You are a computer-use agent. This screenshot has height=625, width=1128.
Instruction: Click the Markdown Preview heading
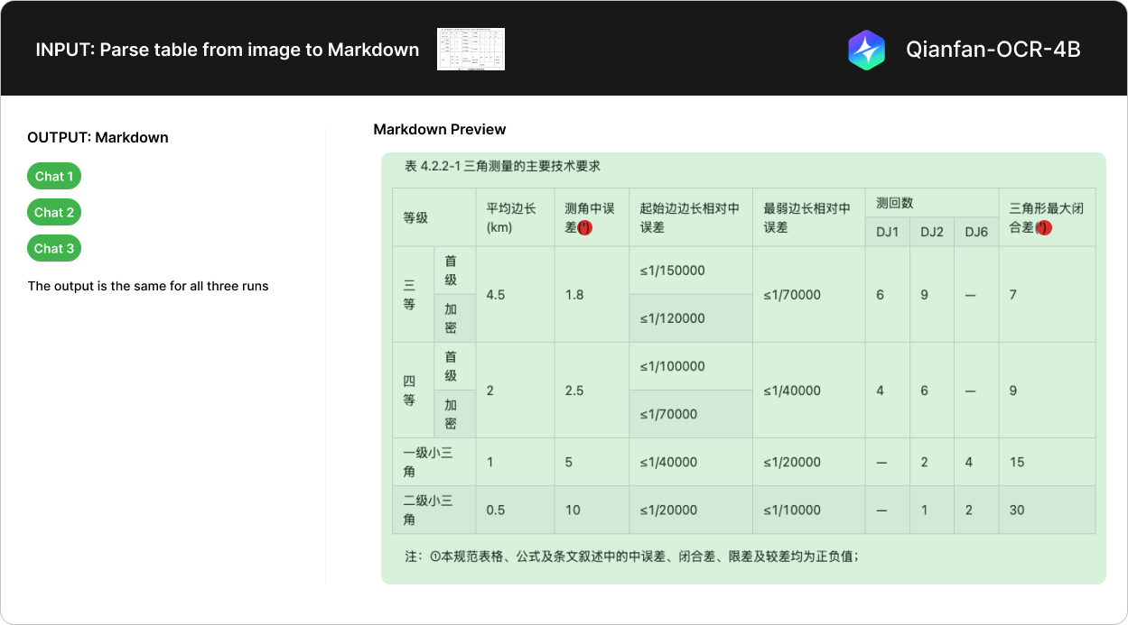[439, 130]
